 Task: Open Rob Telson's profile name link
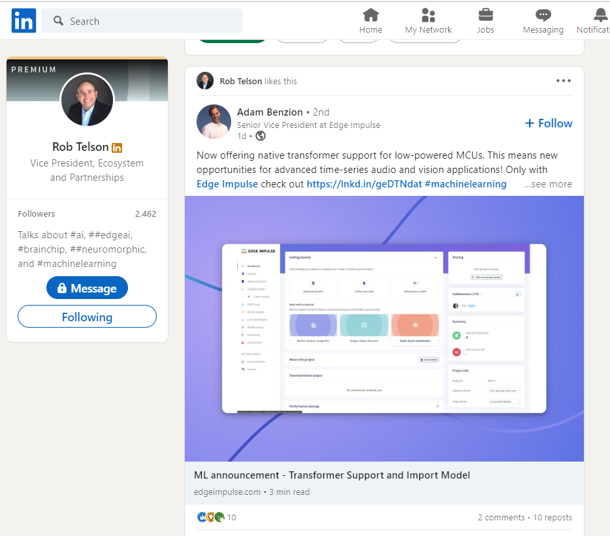tap(80, 147)
